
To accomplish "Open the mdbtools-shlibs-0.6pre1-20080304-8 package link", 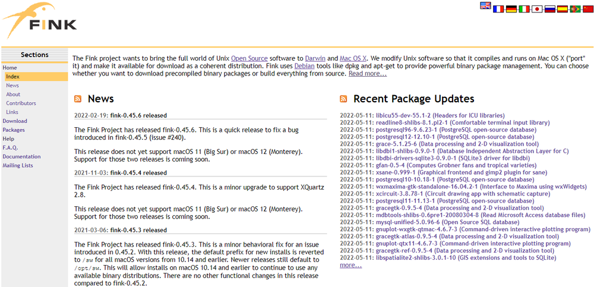I will (x=481, y=215).
